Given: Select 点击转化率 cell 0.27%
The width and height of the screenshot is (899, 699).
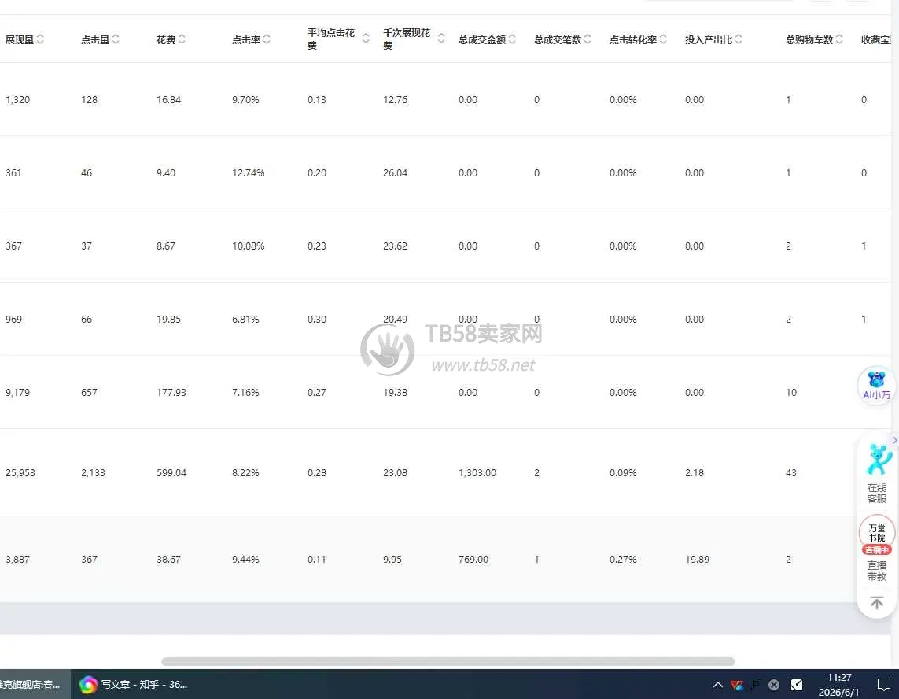Looking at the screenshot, I should (x=623, y=559).
